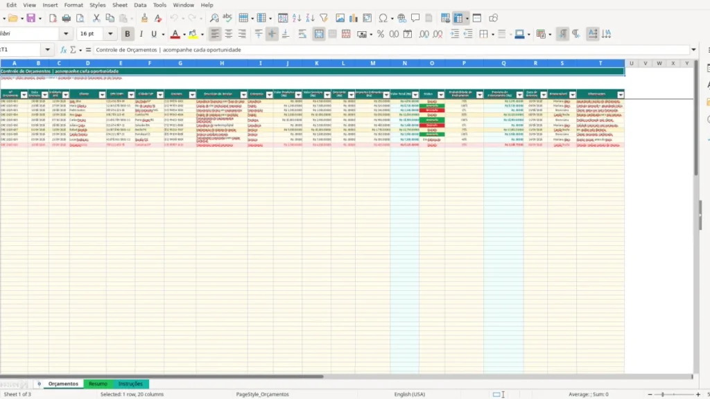Open print preview from toolbar
The width and height of the screenshot is (710, 399).
coord(80,18)
